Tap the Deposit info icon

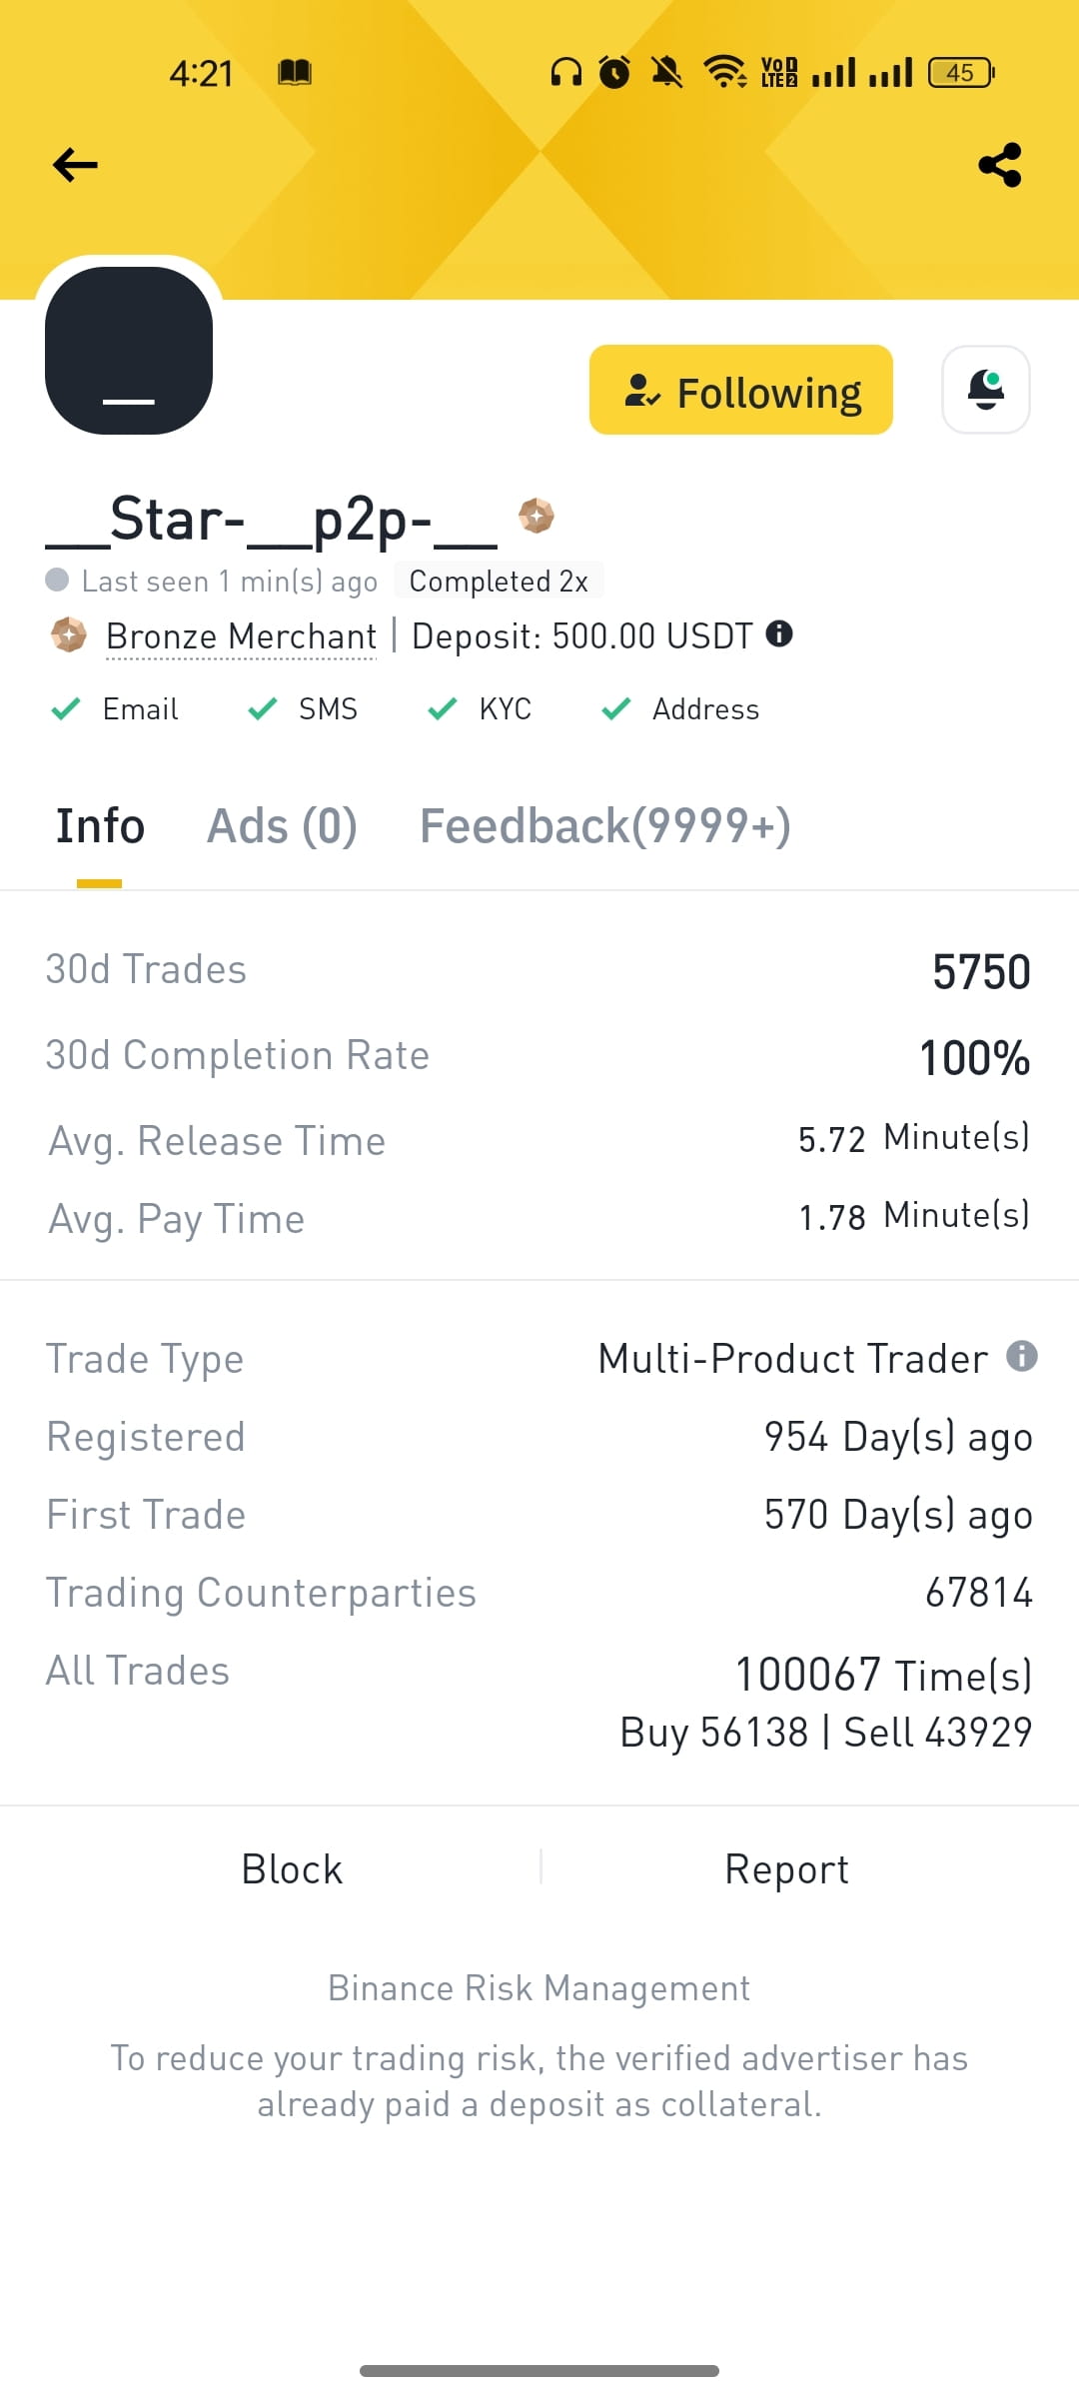(x=779, y=633)
